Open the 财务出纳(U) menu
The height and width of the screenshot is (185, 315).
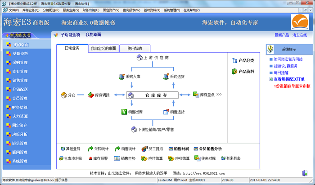[91, 10]
